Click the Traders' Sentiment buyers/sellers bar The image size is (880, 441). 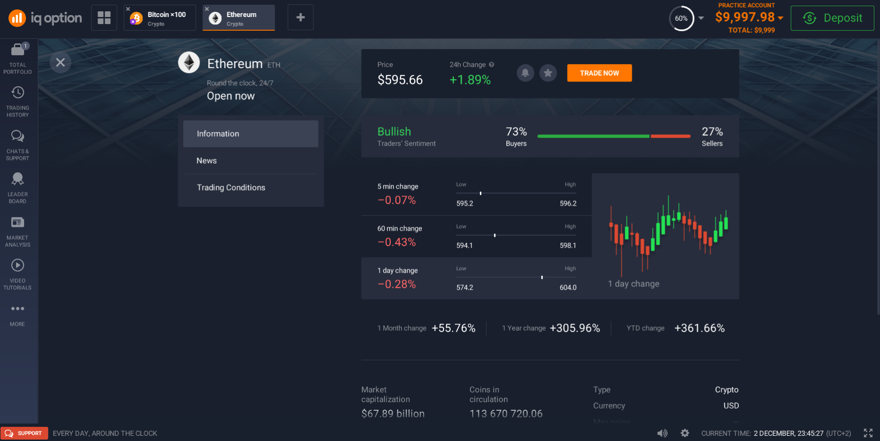click(x=614, y=136)
